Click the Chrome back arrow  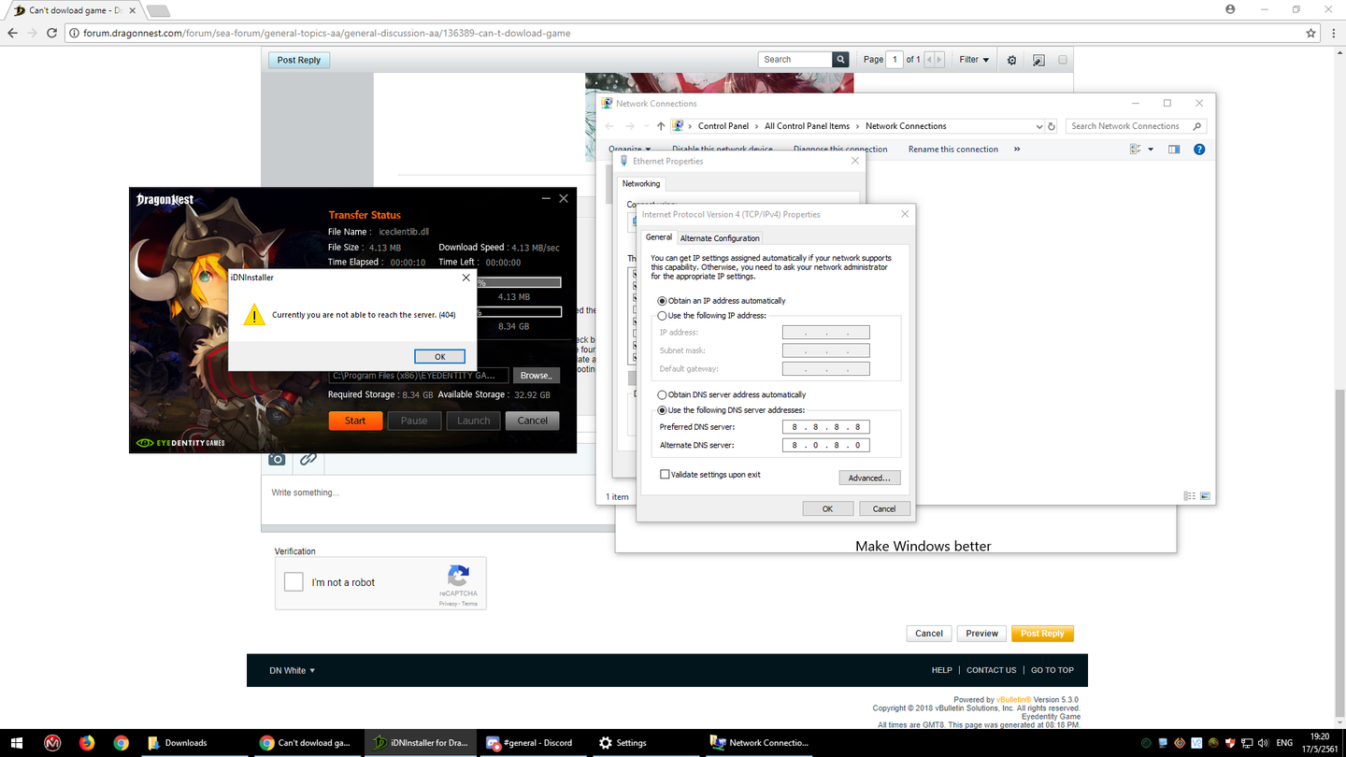[x=12, y=33]
